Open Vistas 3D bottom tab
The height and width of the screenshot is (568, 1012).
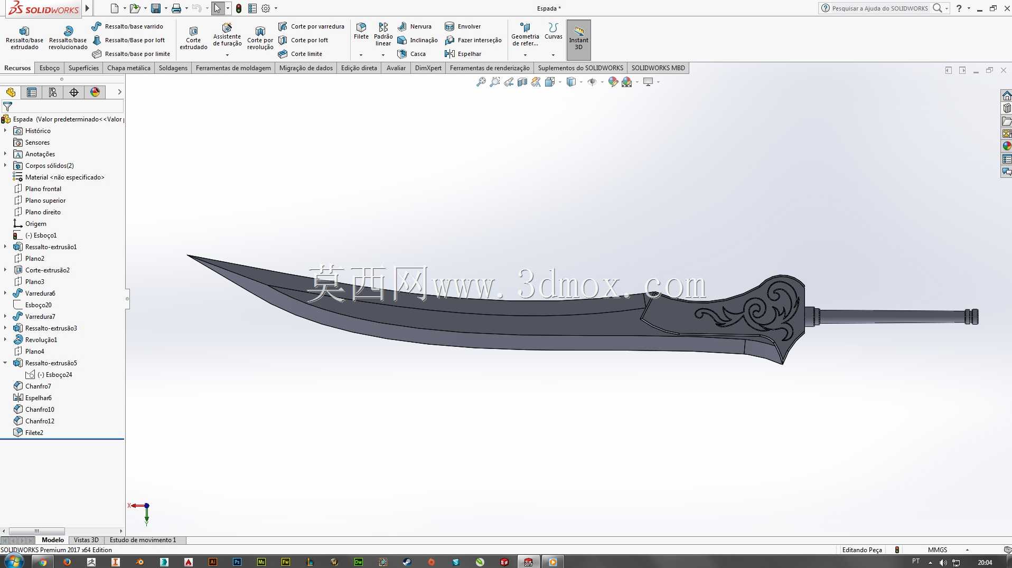[86, 540]
